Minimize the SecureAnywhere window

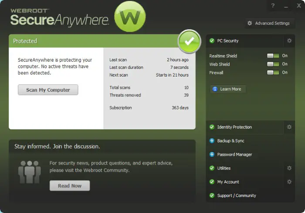click(286, 6)
